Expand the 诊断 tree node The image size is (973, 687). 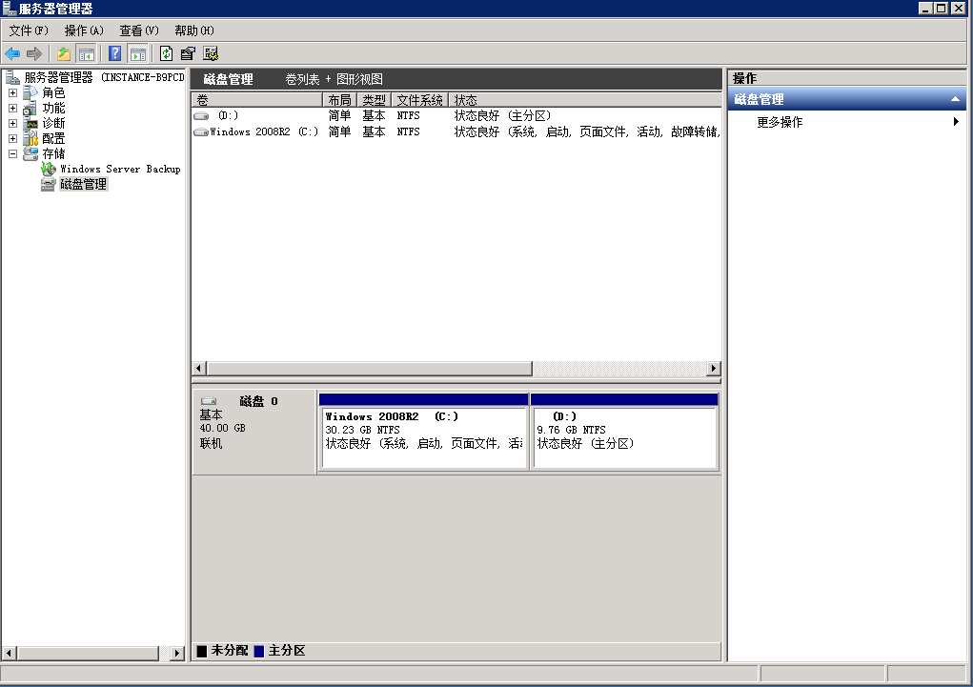coord(12,123)
